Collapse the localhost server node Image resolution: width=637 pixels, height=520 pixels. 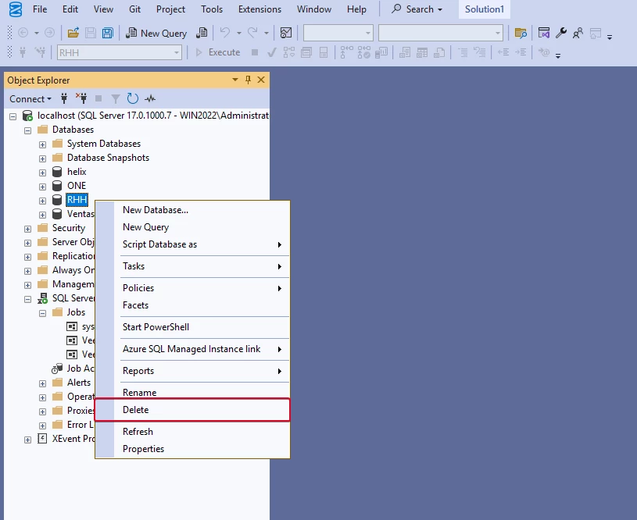click(x=13, y=117)
